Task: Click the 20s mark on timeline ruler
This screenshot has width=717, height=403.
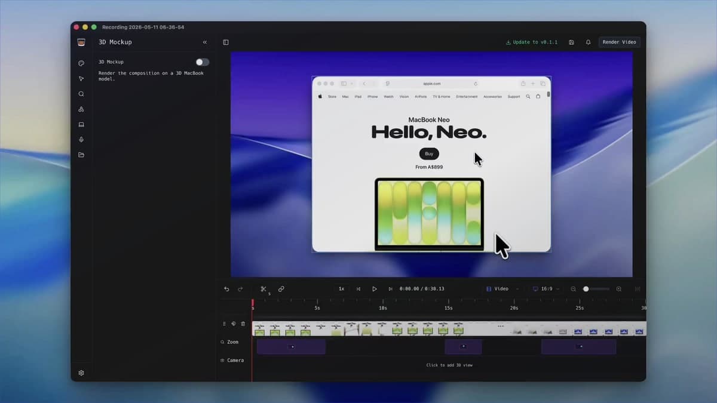Action: (x=514, y=308)
